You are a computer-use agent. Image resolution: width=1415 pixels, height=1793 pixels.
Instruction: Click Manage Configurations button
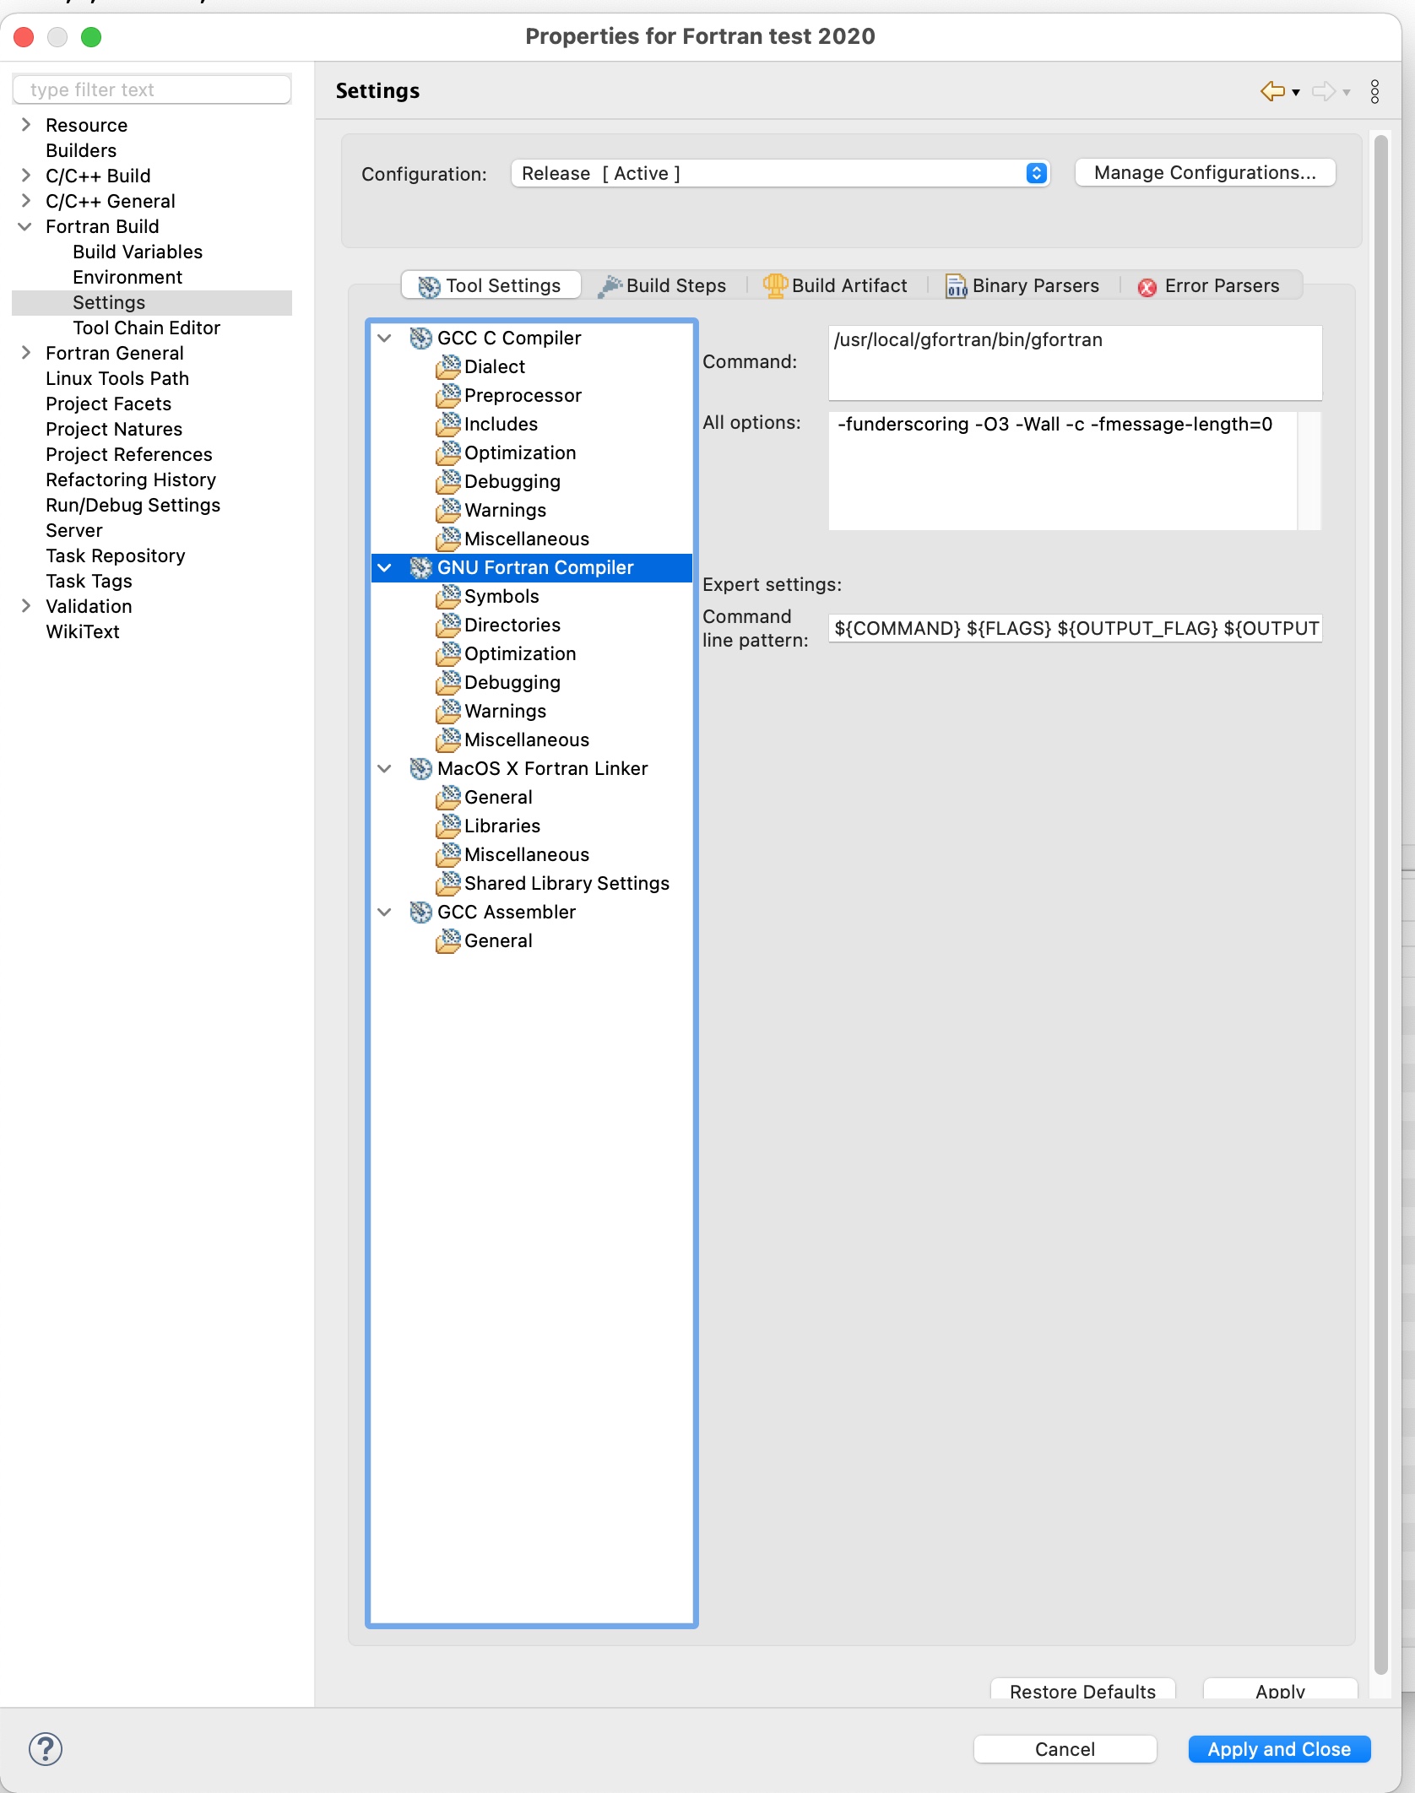tap(1205, 172)
